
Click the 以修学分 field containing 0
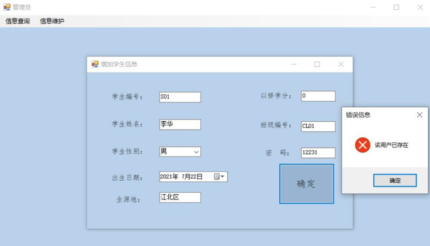click(318, 96)
